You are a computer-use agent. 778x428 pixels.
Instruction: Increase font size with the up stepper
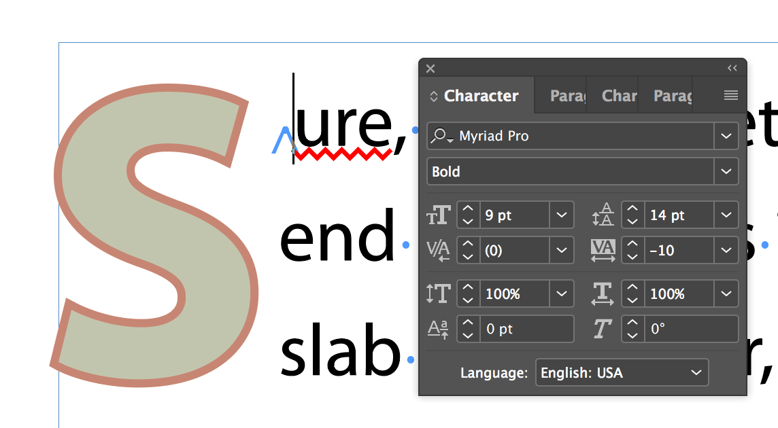point(468,209)
